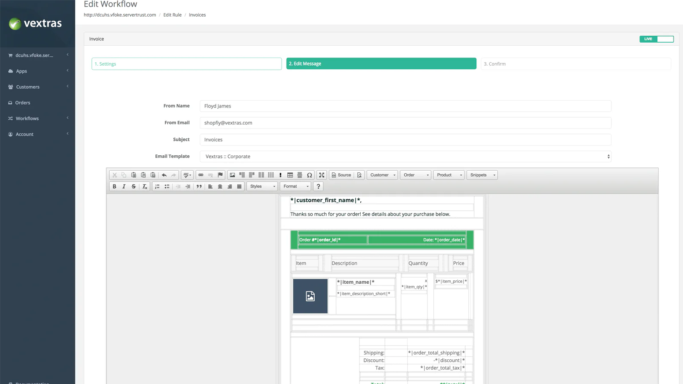Image resolution: width=683 pixels, height=384 pixels.
Task: Increase the paragraph indent
Action: pyautogui.click(x=188, y=186)
